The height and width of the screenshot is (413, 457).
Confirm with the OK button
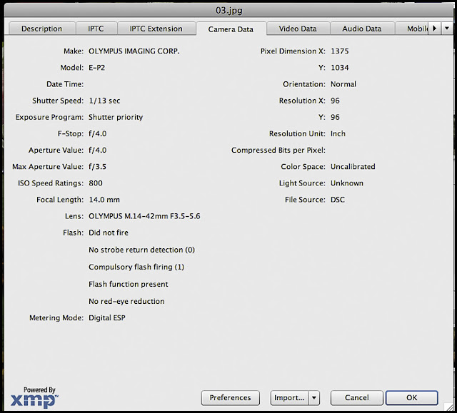(x=412, y=397)
